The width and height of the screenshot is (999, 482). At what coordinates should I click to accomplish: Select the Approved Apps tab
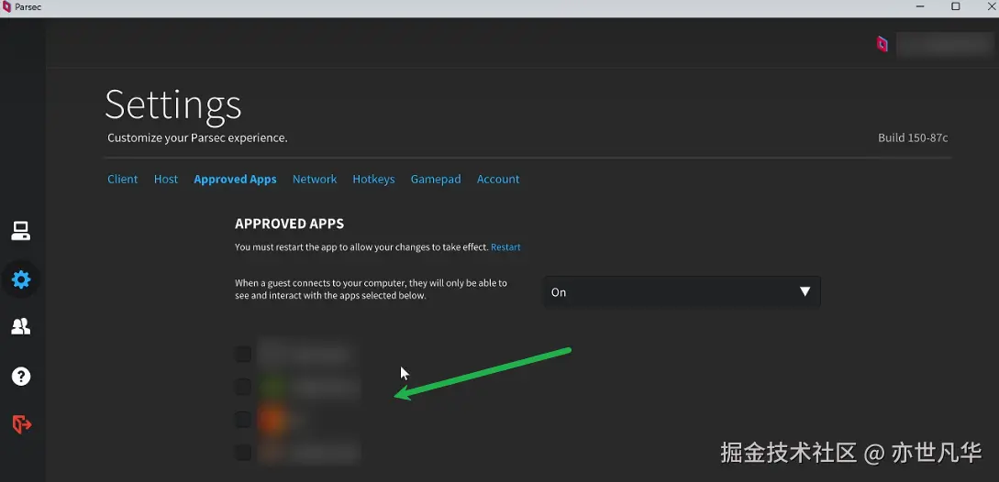(x=235, y=179)
